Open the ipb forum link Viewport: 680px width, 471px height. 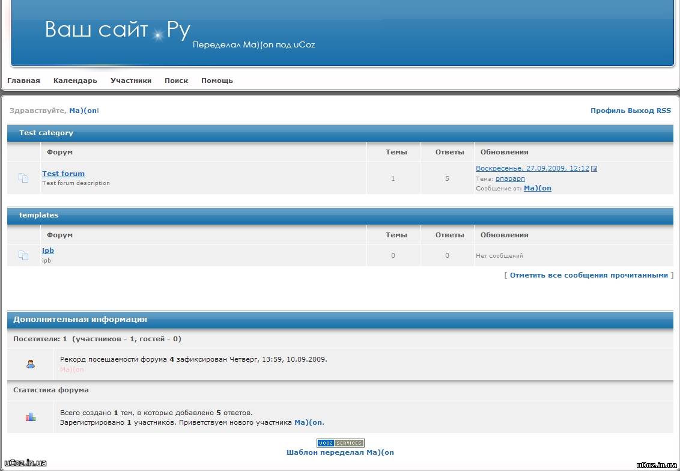[48, 251]
